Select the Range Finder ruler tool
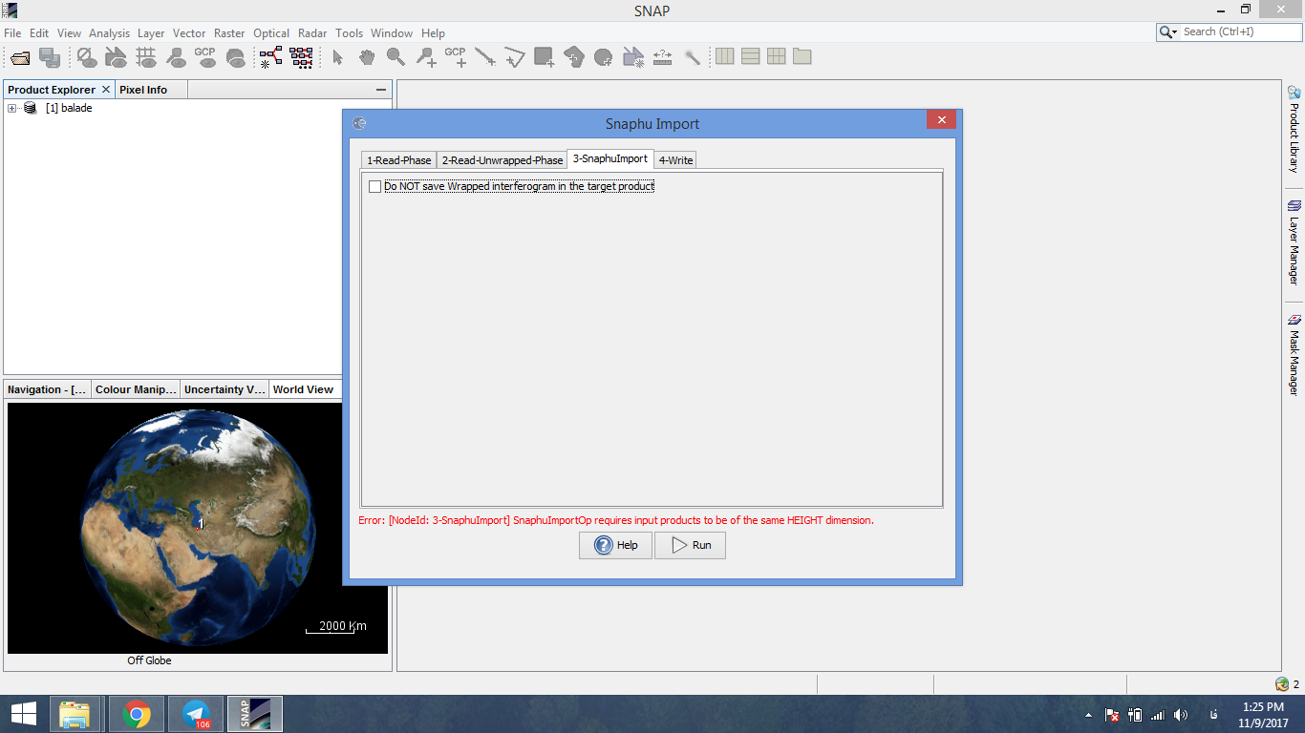This screenshot has width=1305, height=733. point(663,57)
